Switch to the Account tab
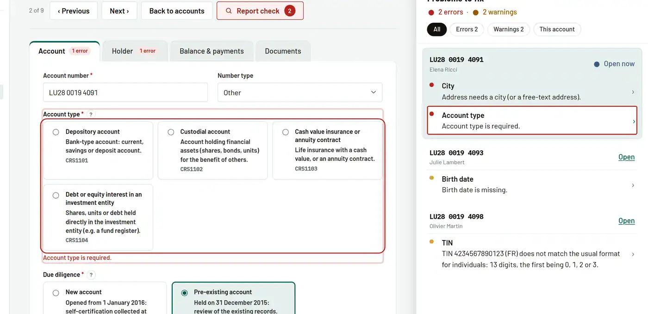 coord(64,51)
